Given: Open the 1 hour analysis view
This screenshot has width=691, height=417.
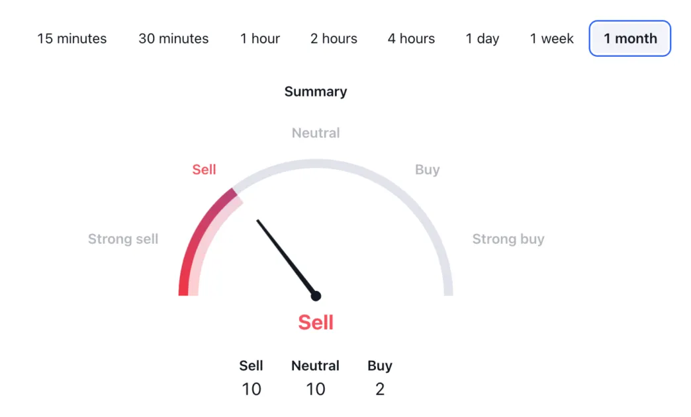Looking at the screenshot, I should click(x=259, y=38).
